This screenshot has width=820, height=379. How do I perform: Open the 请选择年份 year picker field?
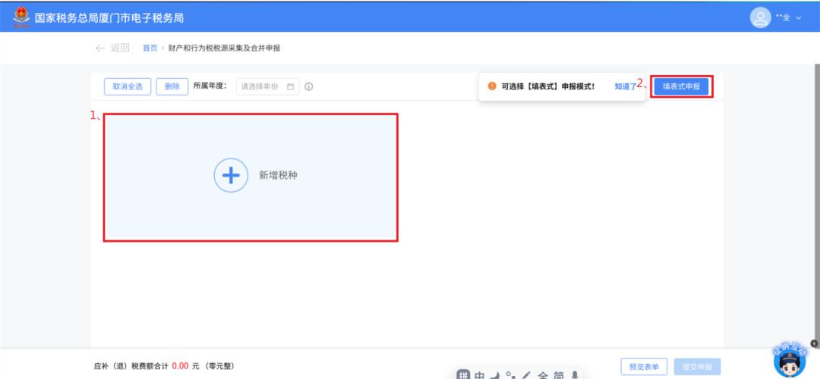click(268, 86)
